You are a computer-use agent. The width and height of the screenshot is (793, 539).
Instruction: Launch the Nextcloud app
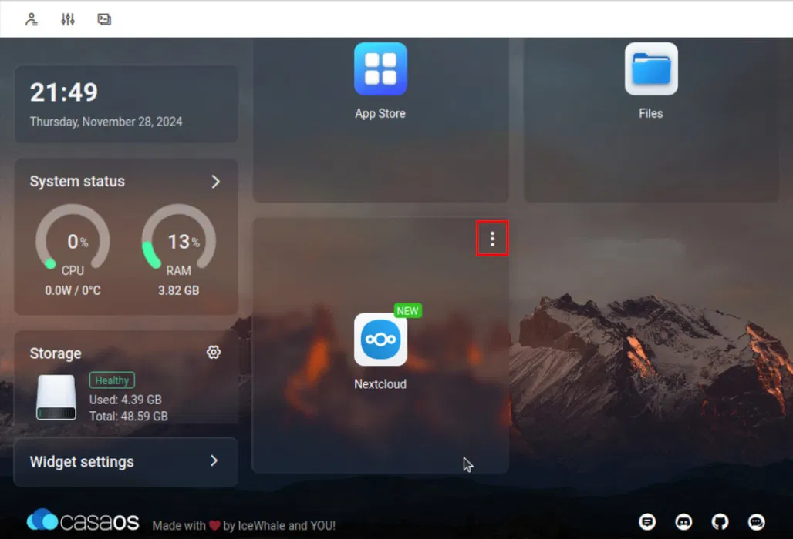pos(380,339)
